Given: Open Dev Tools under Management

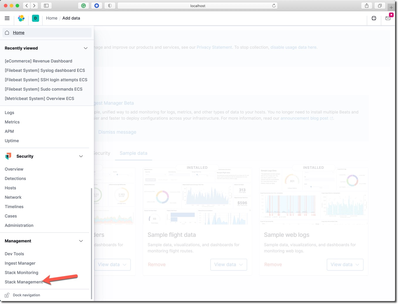Looking at the screenshot, I should pyautogui.click(x=14, y=254).
